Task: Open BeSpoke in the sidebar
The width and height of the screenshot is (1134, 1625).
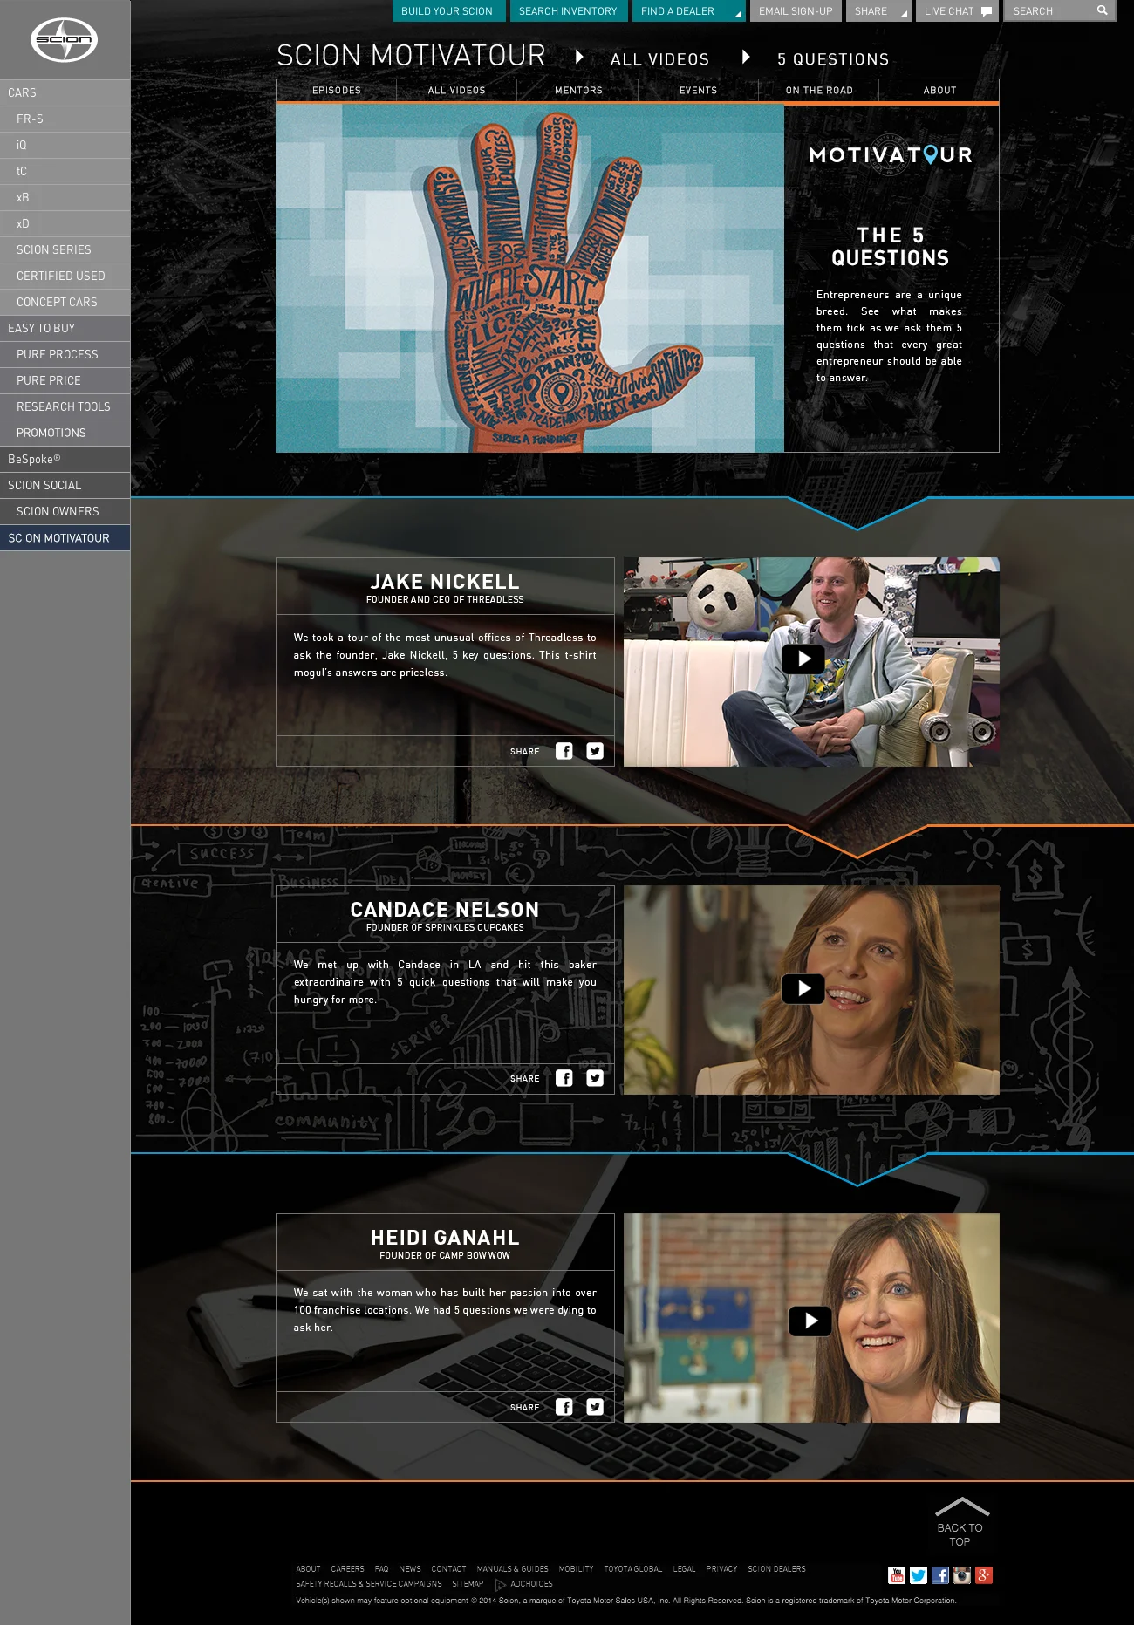Action: [x=65, y=459]
